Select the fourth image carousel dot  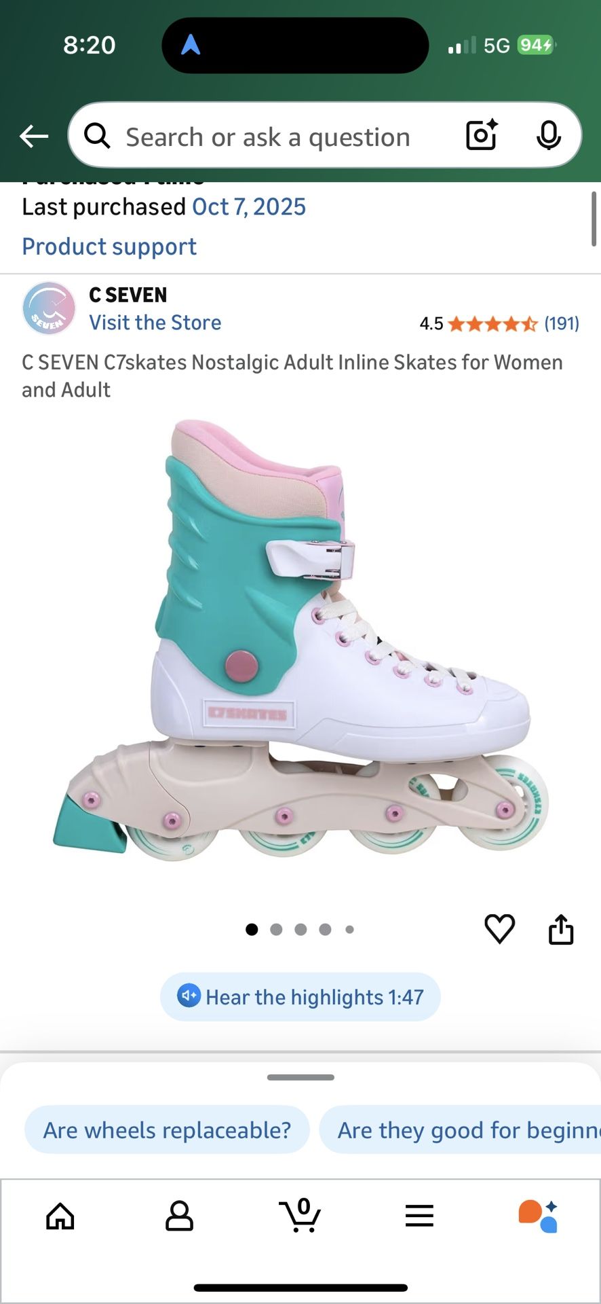tap(325, 929)
